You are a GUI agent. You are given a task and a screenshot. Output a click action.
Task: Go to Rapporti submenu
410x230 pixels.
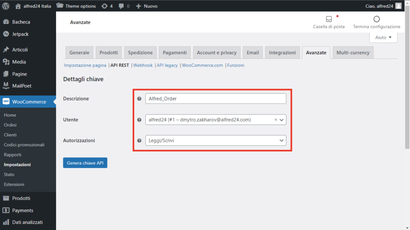[12, 155]
